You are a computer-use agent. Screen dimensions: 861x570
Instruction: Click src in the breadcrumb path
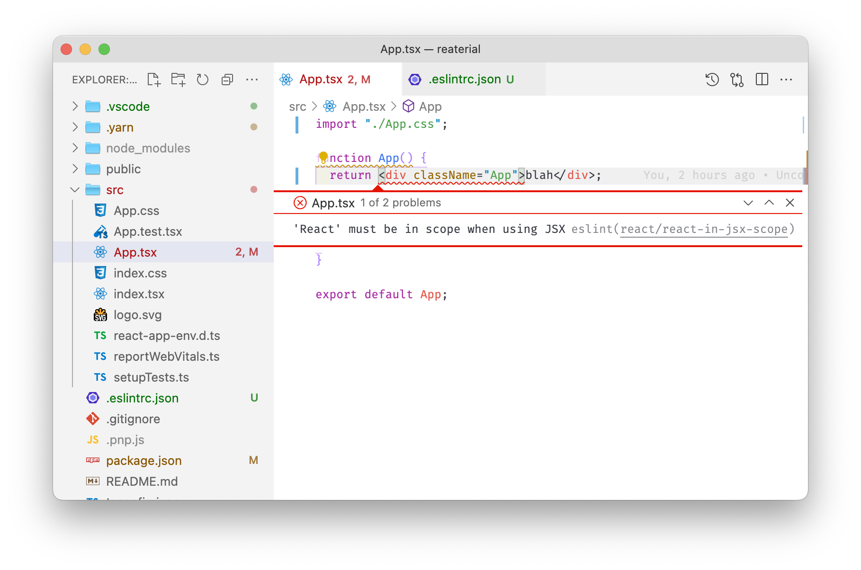tap(297, 107)
